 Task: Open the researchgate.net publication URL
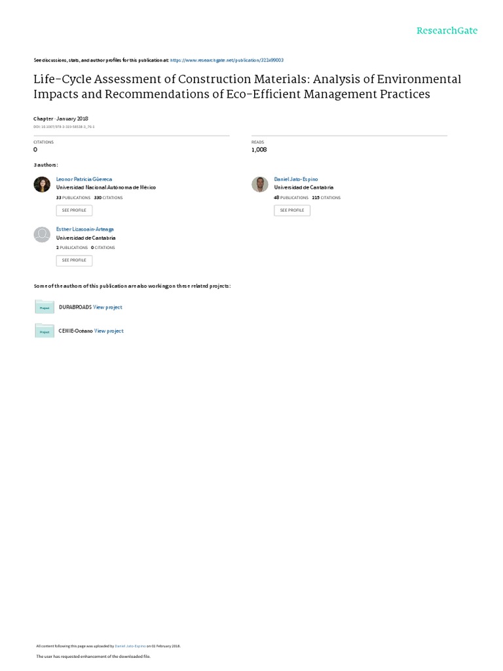click(227, 60)
